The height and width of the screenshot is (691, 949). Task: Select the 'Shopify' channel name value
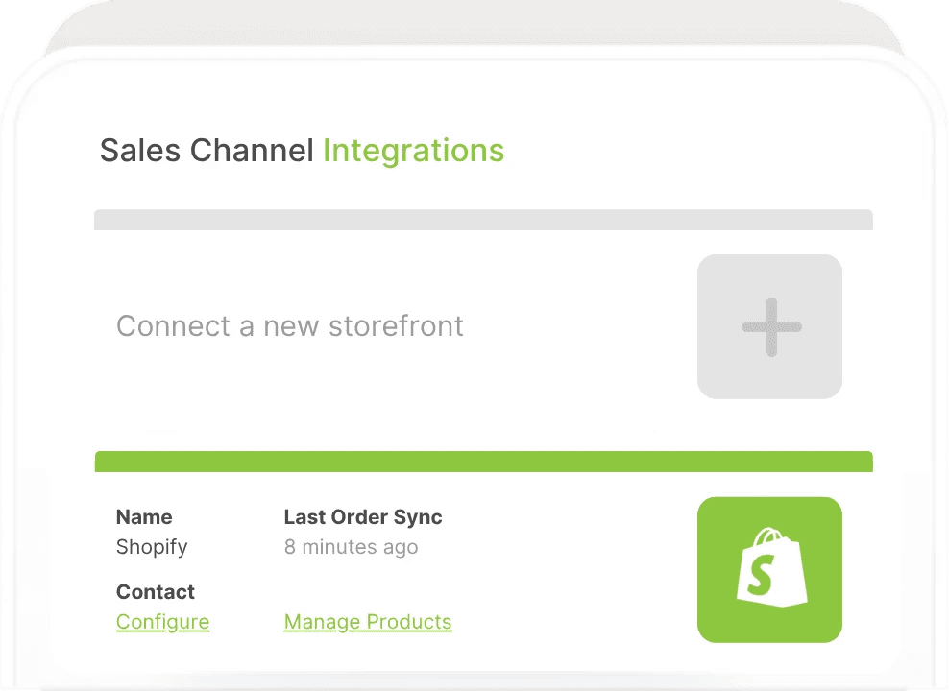click(152, 546)
